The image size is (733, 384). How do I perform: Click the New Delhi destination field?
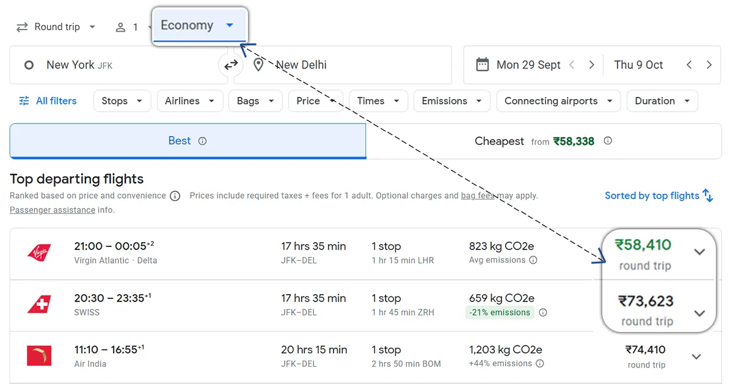(342, 65)
